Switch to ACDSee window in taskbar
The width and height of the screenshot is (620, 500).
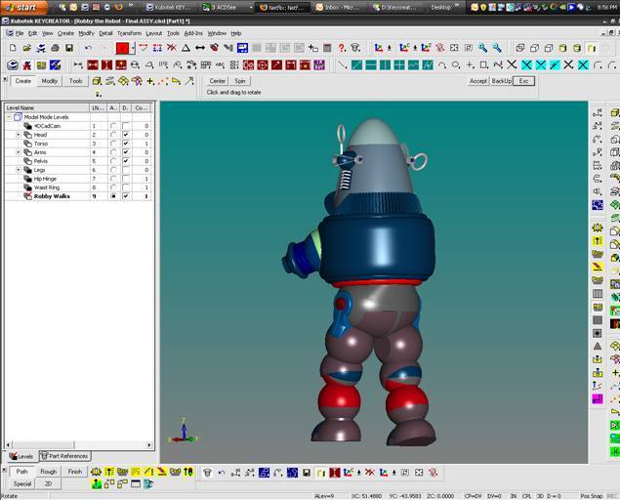point(225,7)
